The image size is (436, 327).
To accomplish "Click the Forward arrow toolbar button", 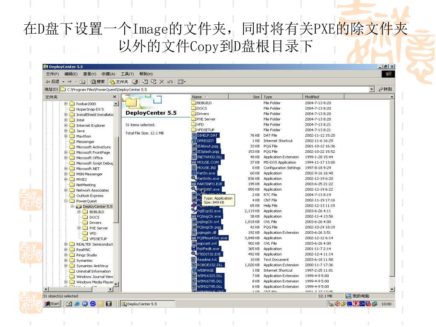I will pos(69,82).
